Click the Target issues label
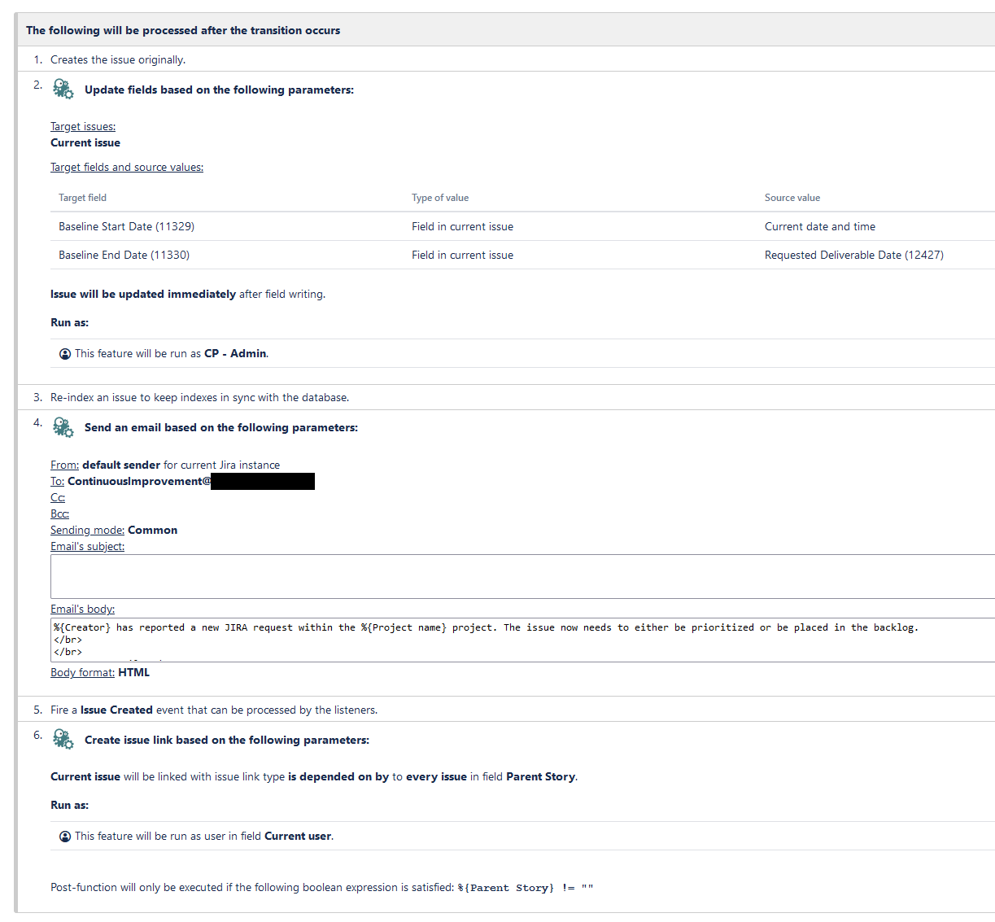This screenshot has height=922, width=995. [83, 126]
